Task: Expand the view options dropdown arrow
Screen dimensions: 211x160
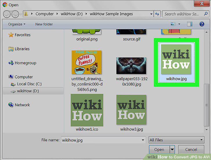Action: 179,24
